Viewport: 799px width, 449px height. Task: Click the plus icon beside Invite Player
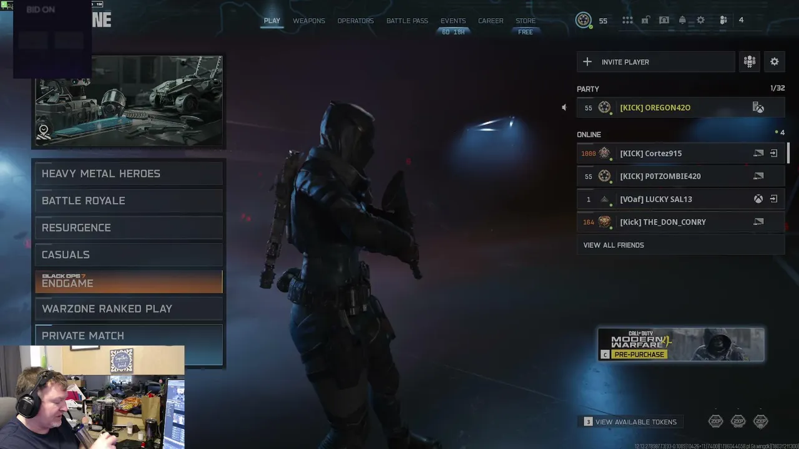coord(587,62)
